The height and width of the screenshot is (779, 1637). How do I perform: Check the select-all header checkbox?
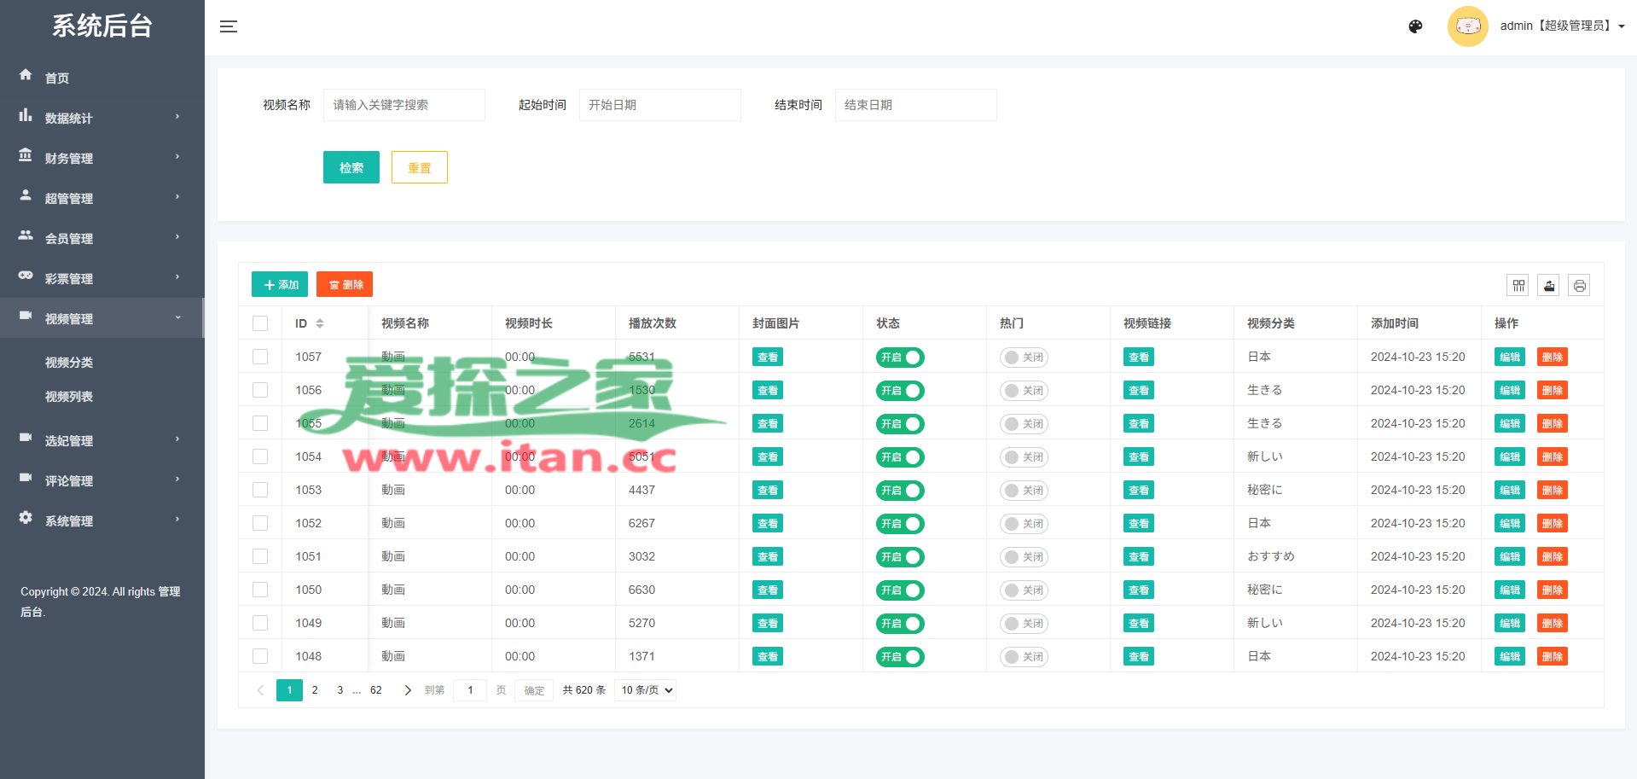pyautogui.click(x=260, y=323)
